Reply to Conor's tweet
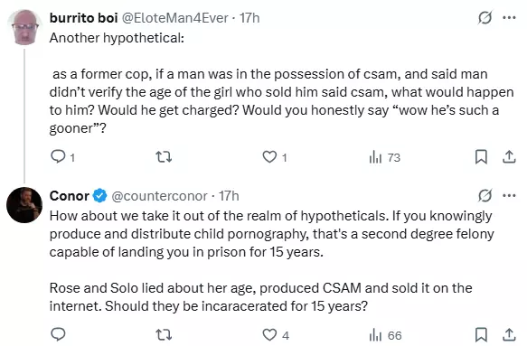527x346 pixels. pyautogui.click(x=58, y=334)
